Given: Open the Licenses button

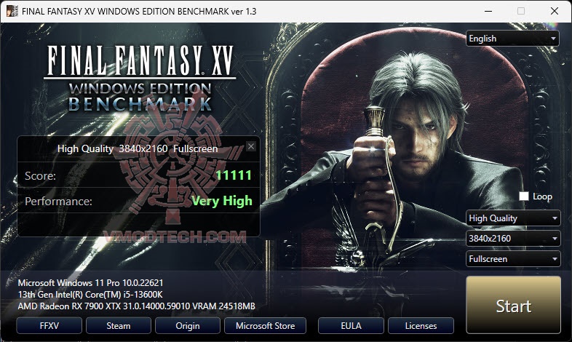Looking at the screenshot, I should coord(421,325).
